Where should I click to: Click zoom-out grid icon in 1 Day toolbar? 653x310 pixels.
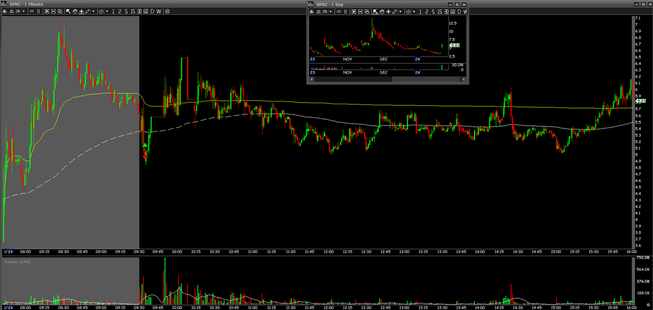click(360, 11)
